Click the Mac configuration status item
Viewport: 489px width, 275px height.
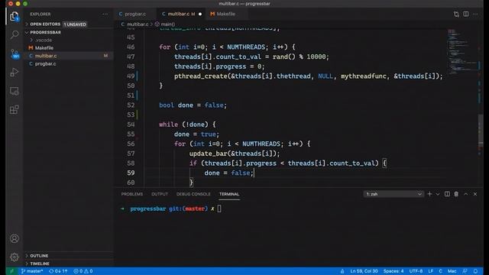[452, 271]
